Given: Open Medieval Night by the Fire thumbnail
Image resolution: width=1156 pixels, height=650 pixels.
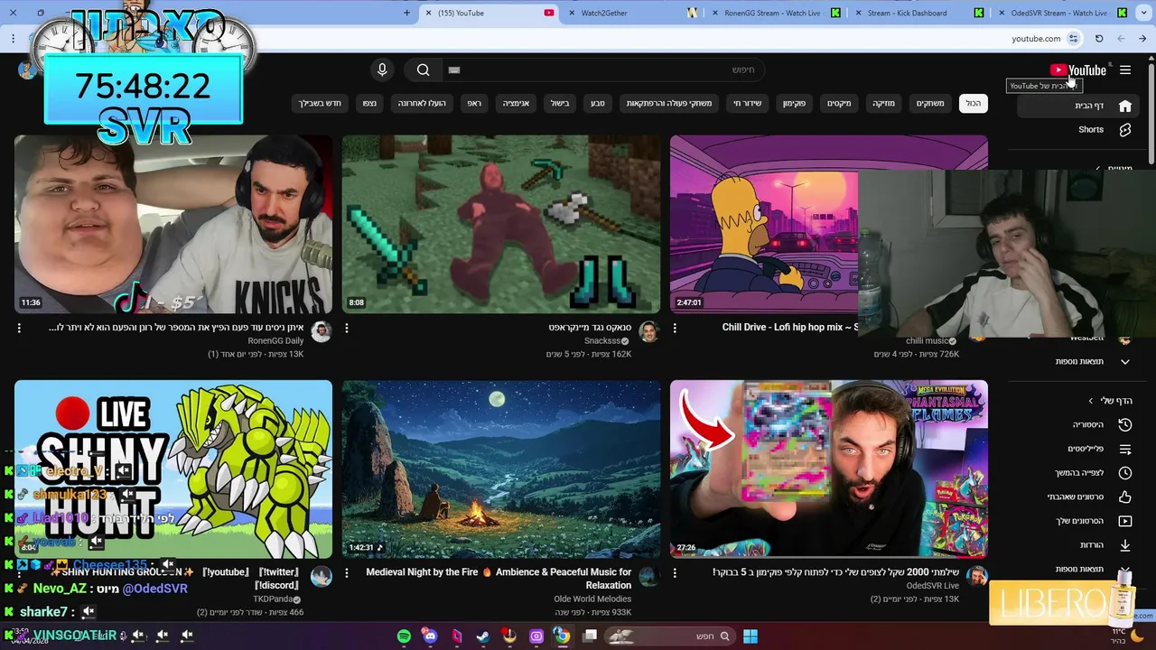Looking at the screenshot, I should [x=501, y=469].
